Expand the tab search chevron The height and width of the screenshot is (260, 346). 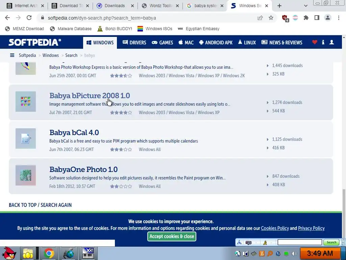[x=305, y=6]
